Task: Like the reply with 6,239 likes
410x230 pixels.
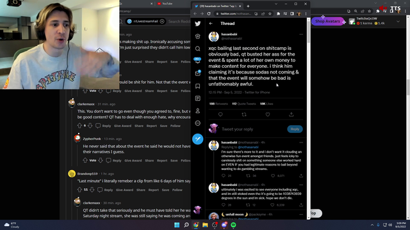Action: [x=272, y=205]
